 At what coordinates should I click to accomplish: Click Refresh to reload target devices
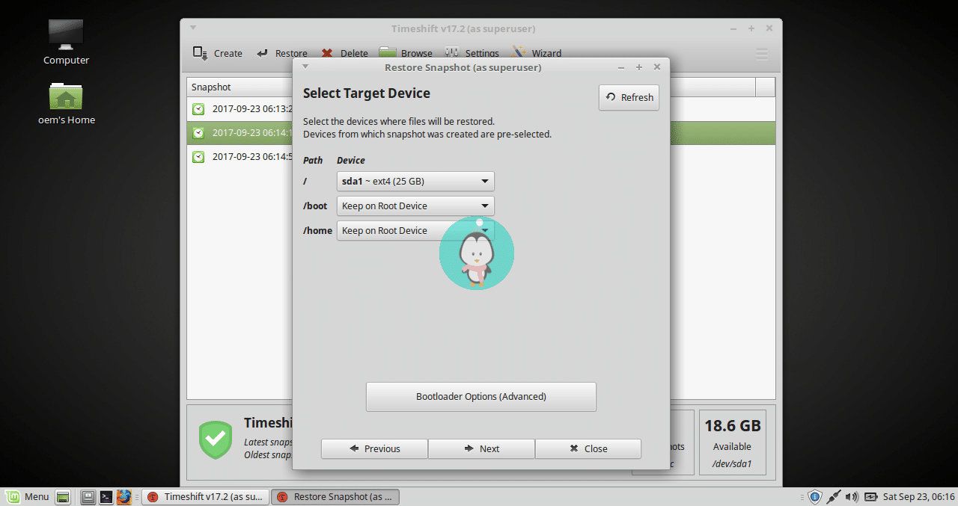[629, 97]
